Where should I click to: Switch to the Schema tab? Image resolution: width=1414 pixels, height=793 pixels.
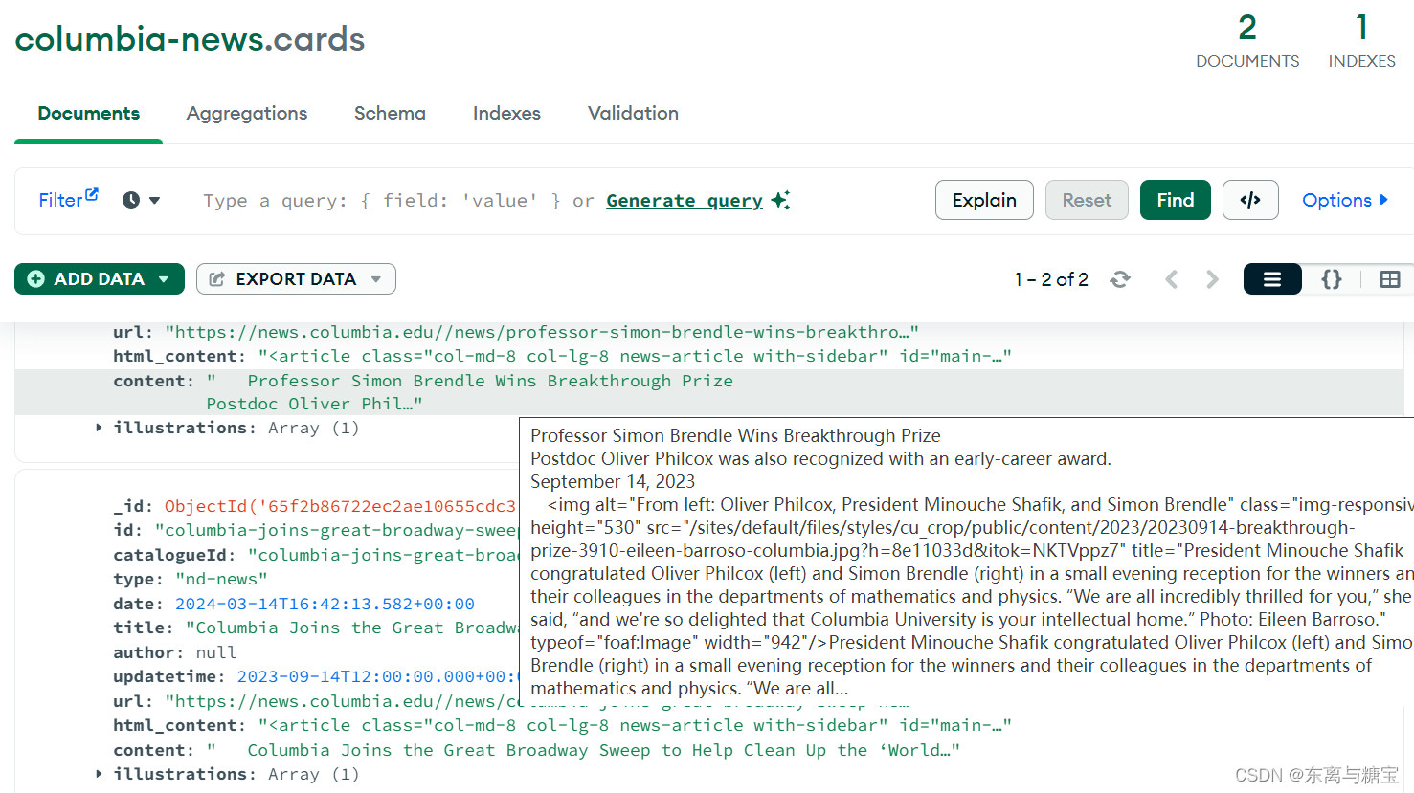tap(390, 114)
